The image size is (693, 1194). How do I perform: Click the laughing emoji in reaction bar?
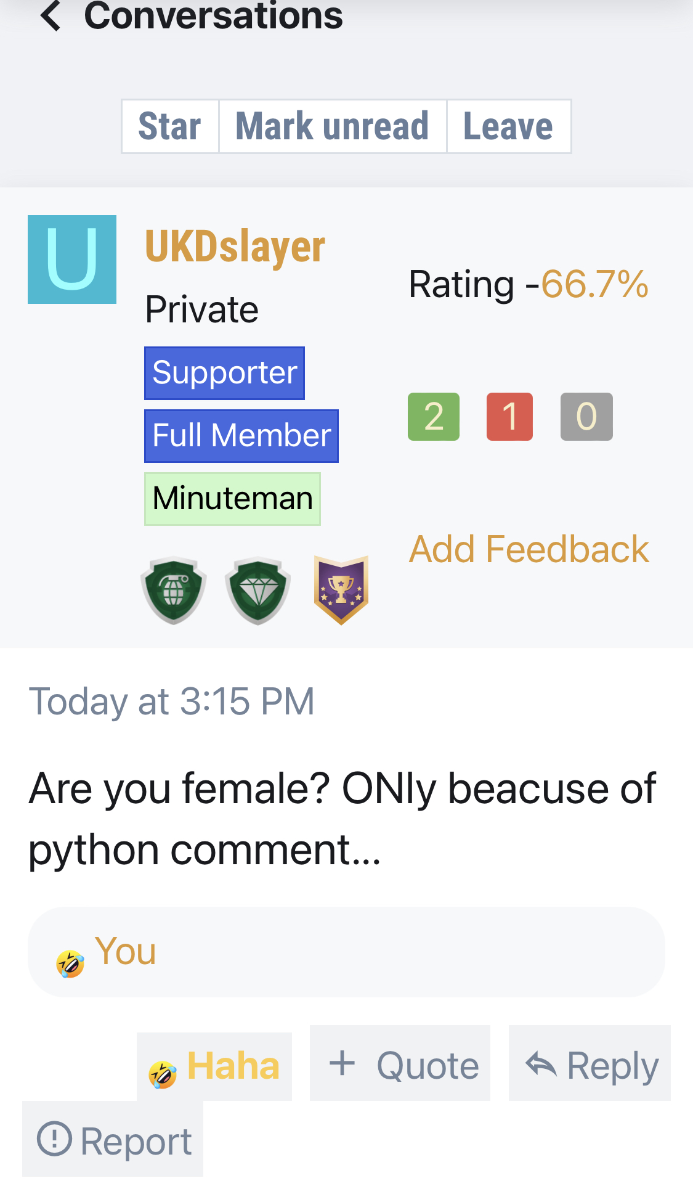click(70, 963)
